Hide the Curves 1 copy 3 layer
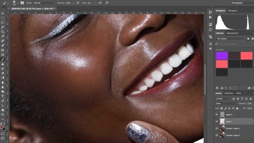 click(x=217, y=135)
